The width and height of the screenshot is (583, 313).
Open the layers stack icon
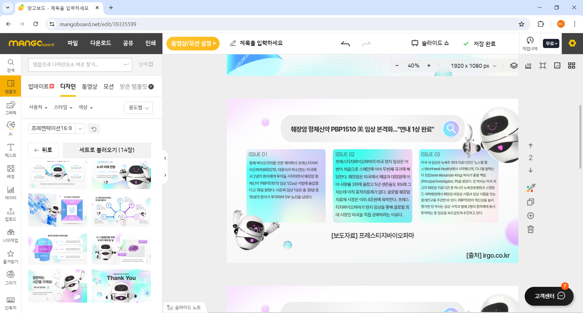pos(514,65)
